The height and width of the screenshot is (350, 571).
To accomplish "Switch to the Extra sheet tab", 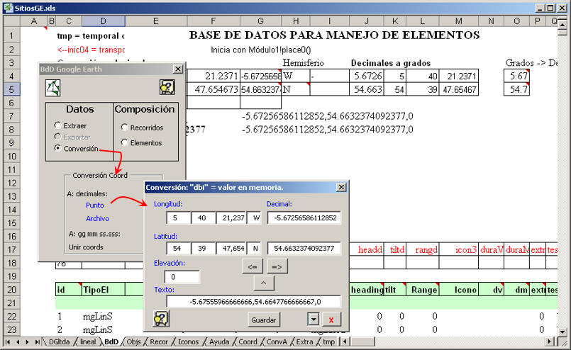I will [x=304, y=341].
